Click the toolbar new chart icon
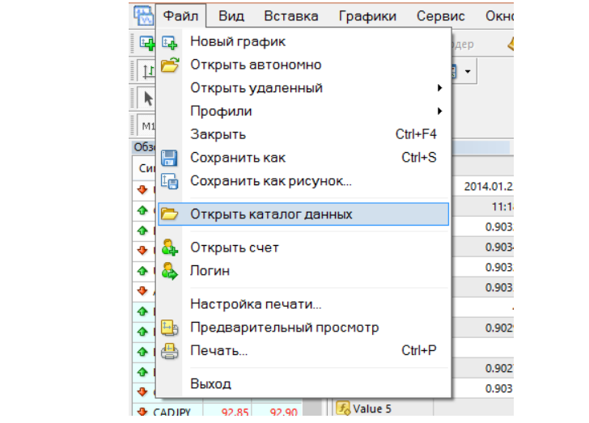Screen dimensions: 589x423 [147, 43]
